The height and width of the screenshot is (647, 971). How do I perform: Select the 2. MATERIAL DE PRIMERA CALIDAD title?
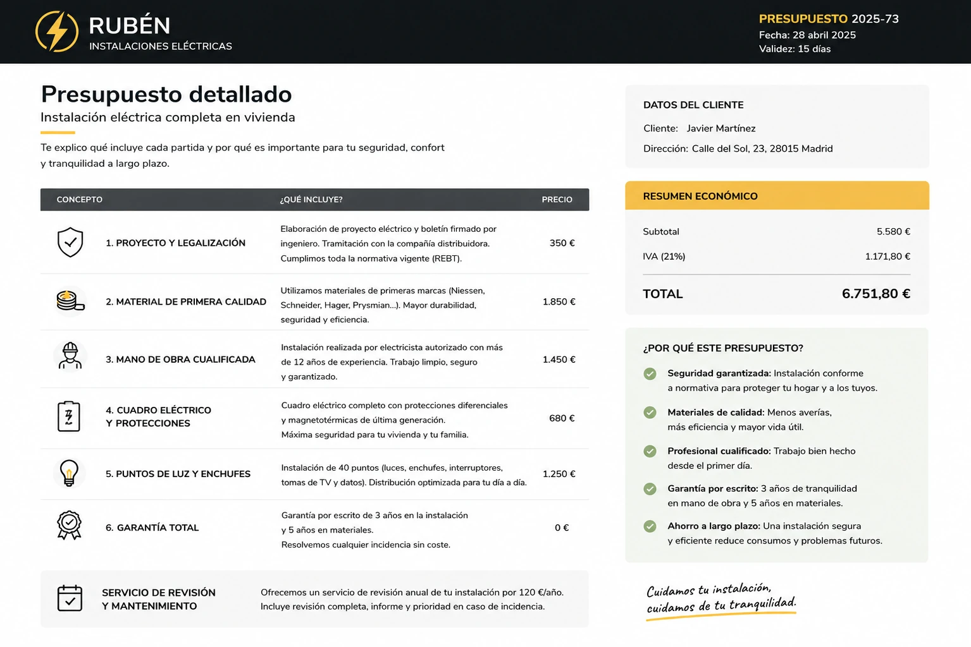point(186,301)
